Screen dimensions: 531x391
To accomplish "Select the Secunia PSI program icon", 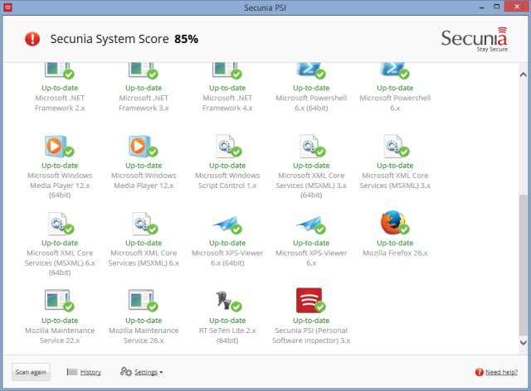I will 309,300.
